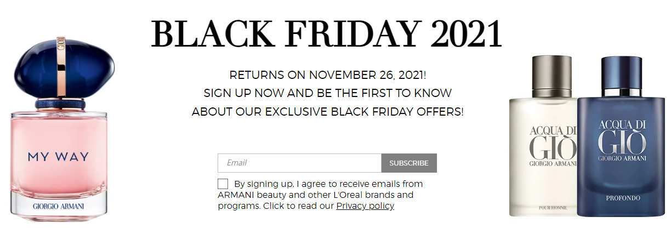Click the MY WAY label on the bottle
This screenshot has height=245, width=671.
tap(58, 157)
